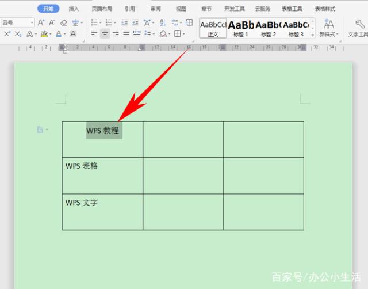Click the borders icon
The height and width of the screenshot is (289, 368).
(x=178, y=33)
